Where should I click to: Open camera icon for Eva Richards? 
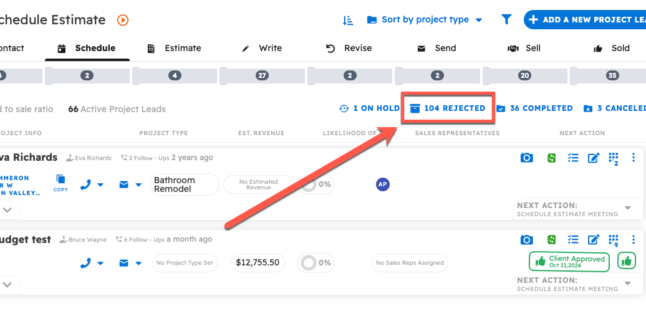(x=527, y=158)
